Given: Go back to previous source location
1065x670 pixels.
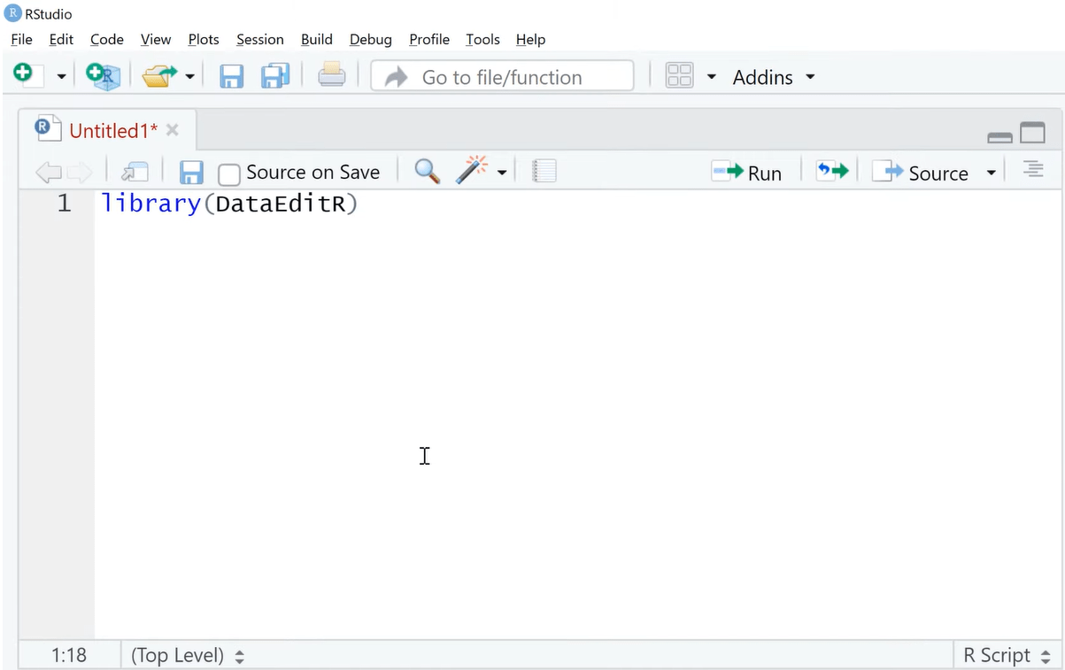Looking at the screenshot, I should coord(48,172).
